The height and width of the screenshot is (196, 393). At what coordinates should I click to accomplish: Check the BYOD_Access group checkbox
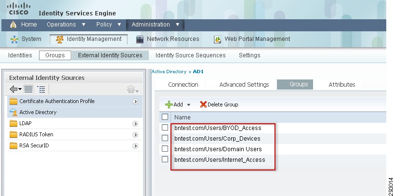(x=165, y=128)
